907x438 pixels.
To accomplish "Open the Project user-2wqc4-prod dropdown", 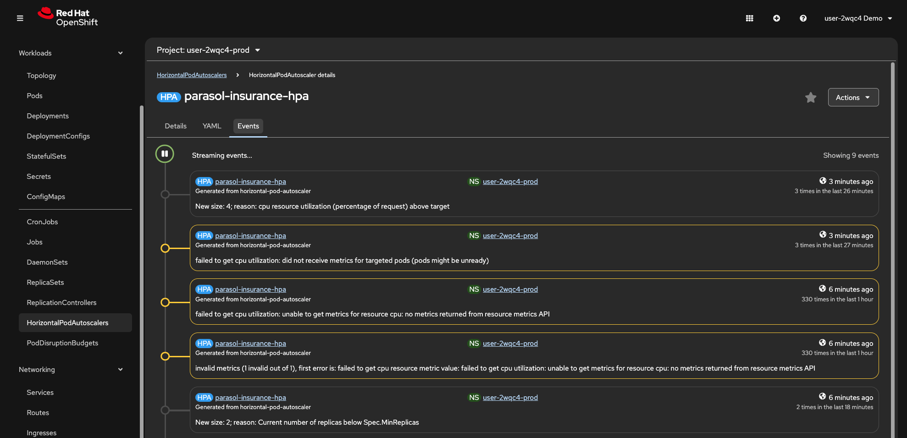I will 209,50.
